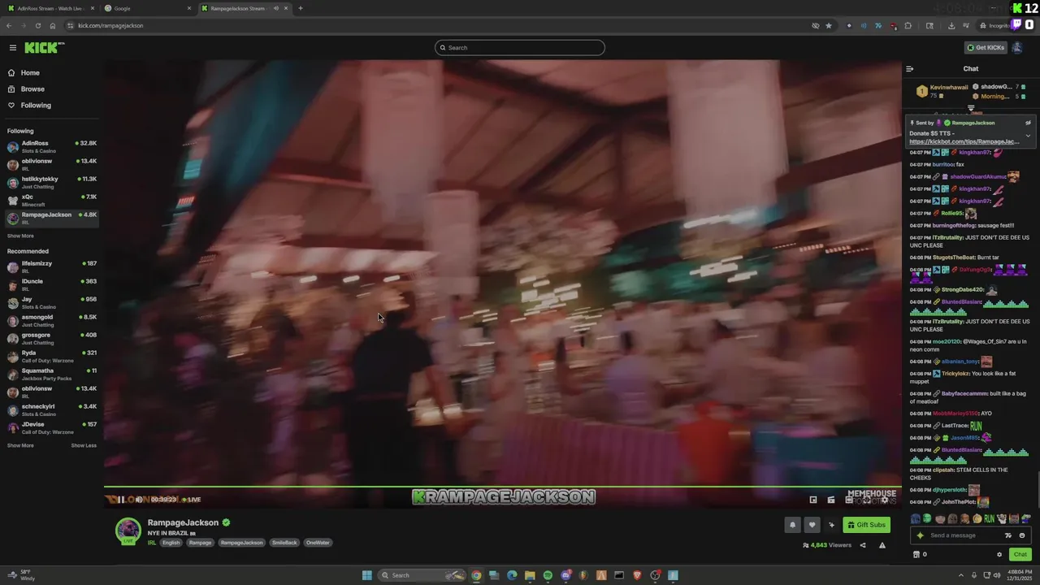This screenshot has width=1040, height=585.
Task: Go to Home in sidebar
Action: (x=30, y=73)
